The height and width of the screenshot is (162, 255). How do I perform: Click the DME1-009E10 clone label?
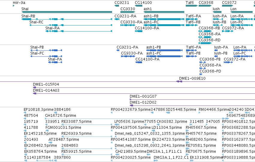[192, 78]
